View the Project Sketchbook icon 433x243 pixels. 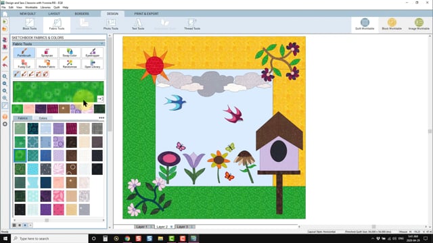[x=5, y=47]
